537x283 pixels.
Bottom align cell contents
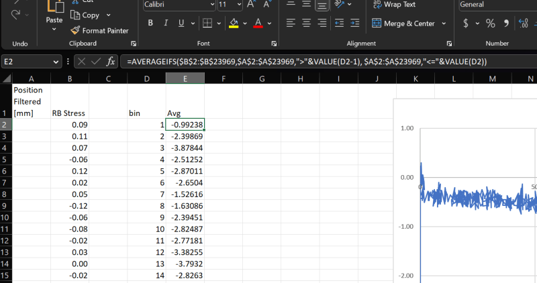point(322,5)
